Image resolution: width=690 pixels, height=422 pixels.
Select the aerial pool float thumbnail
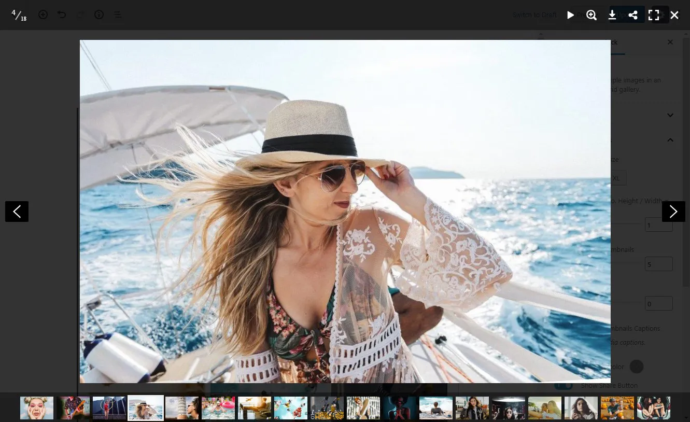[x=291, y=408]
